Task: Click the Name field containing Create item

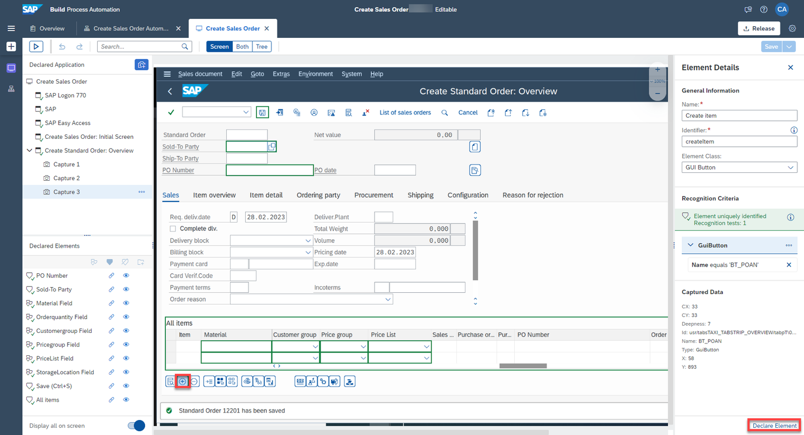Action: point(739,115)
